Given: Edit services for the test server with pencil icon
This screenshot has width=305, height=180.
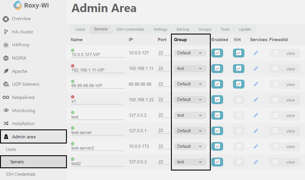Looking at the screenshot, I should [256, 115].
